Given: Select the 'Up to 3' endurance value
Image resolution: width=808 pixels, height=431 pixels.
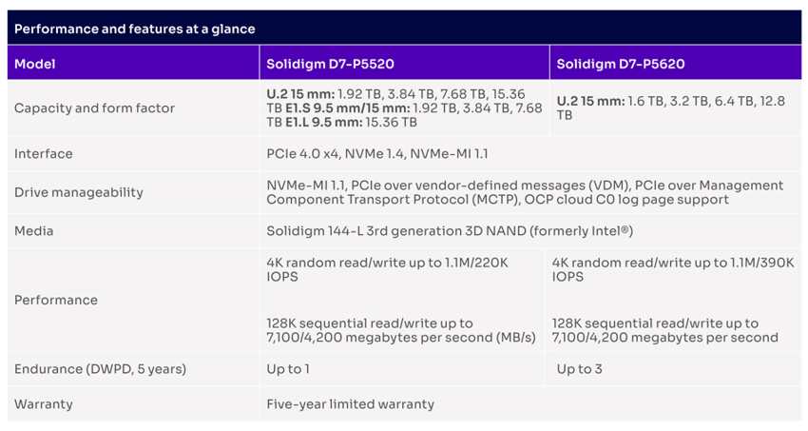Looking at the screenshot, I should [x=580, y=369].
